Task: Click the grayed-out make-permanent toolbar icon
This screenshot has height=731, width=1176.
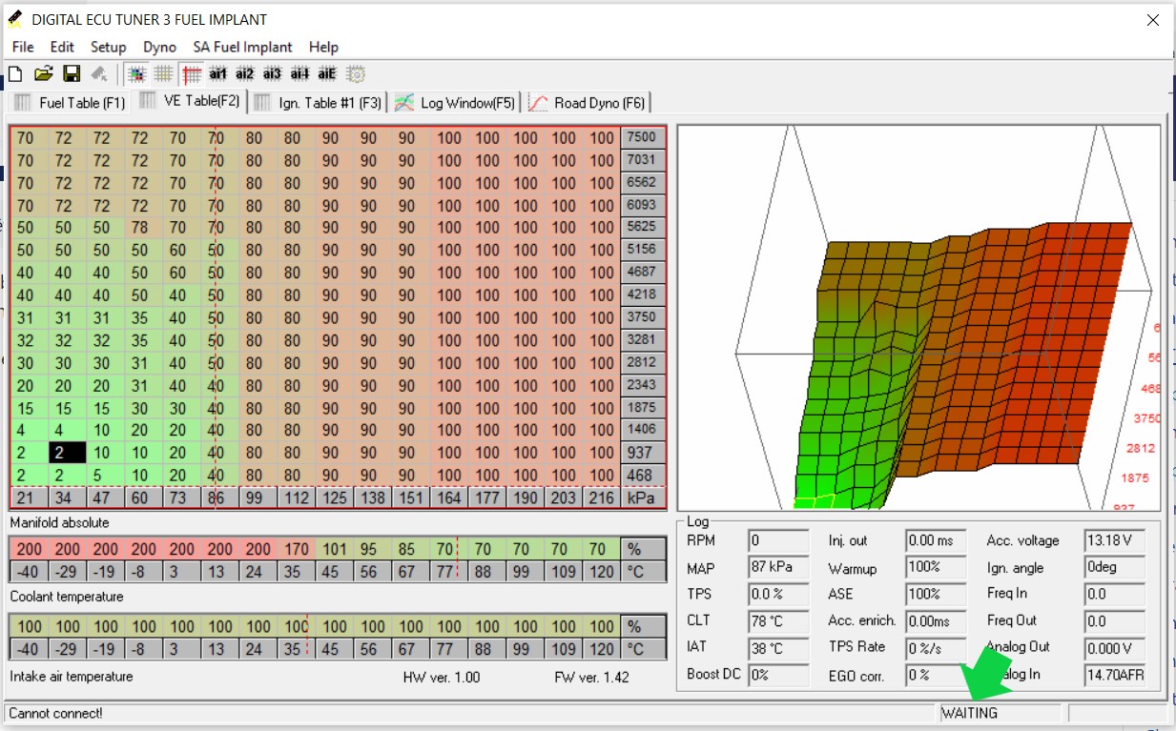Action: 98,74
